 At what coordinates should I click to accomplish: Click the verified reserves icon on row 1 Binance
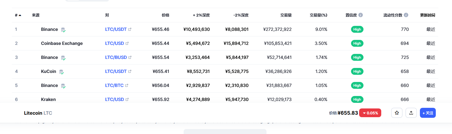click(x=63, y=30)
